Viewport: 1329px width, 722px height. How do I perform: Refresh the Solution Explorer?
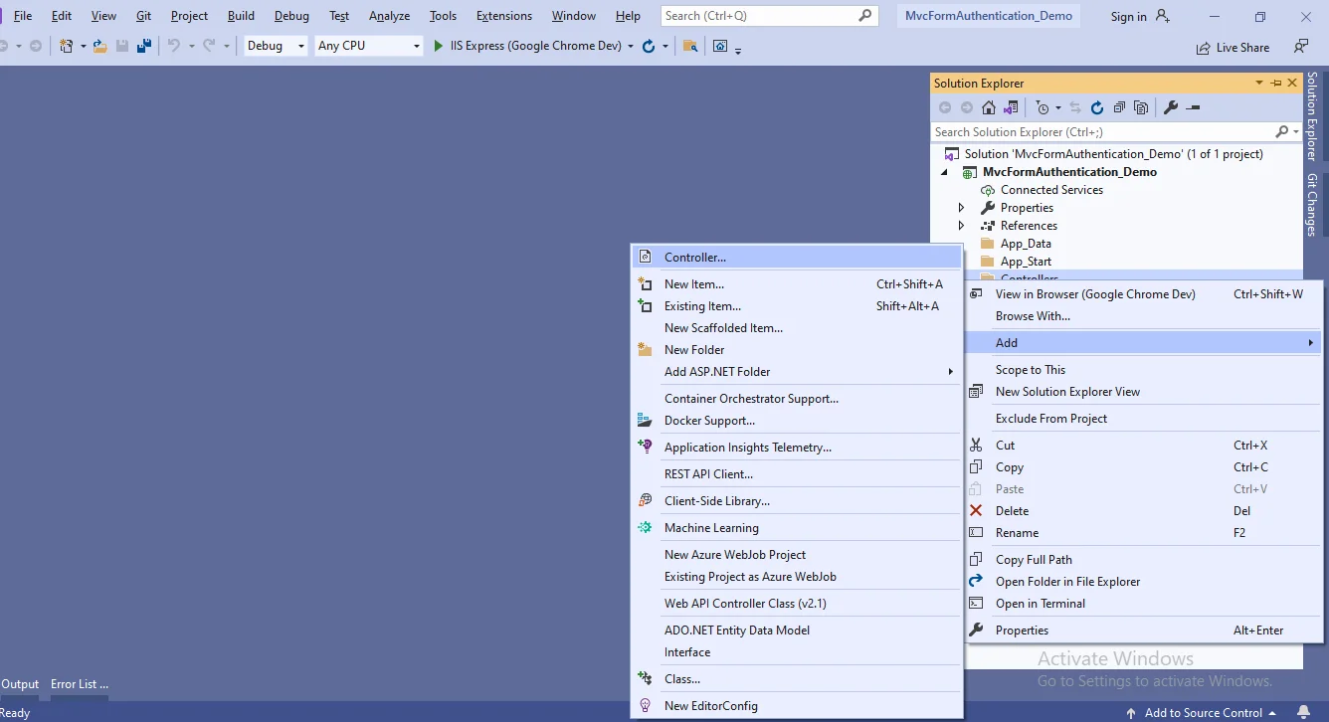click(1097, 107)
